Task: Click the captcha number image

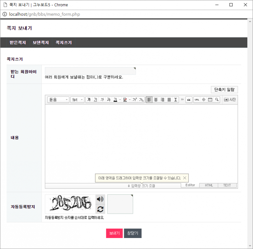Action: coord(70,204)
